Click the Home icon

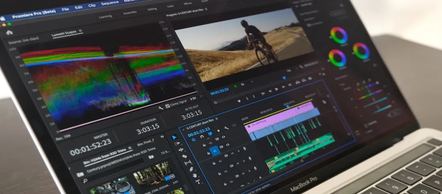click(x=9, y=32)
